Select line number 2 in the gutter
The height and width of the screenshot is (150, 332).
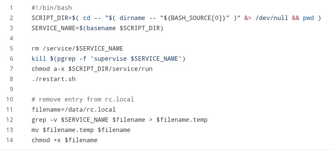click(11, 18)
